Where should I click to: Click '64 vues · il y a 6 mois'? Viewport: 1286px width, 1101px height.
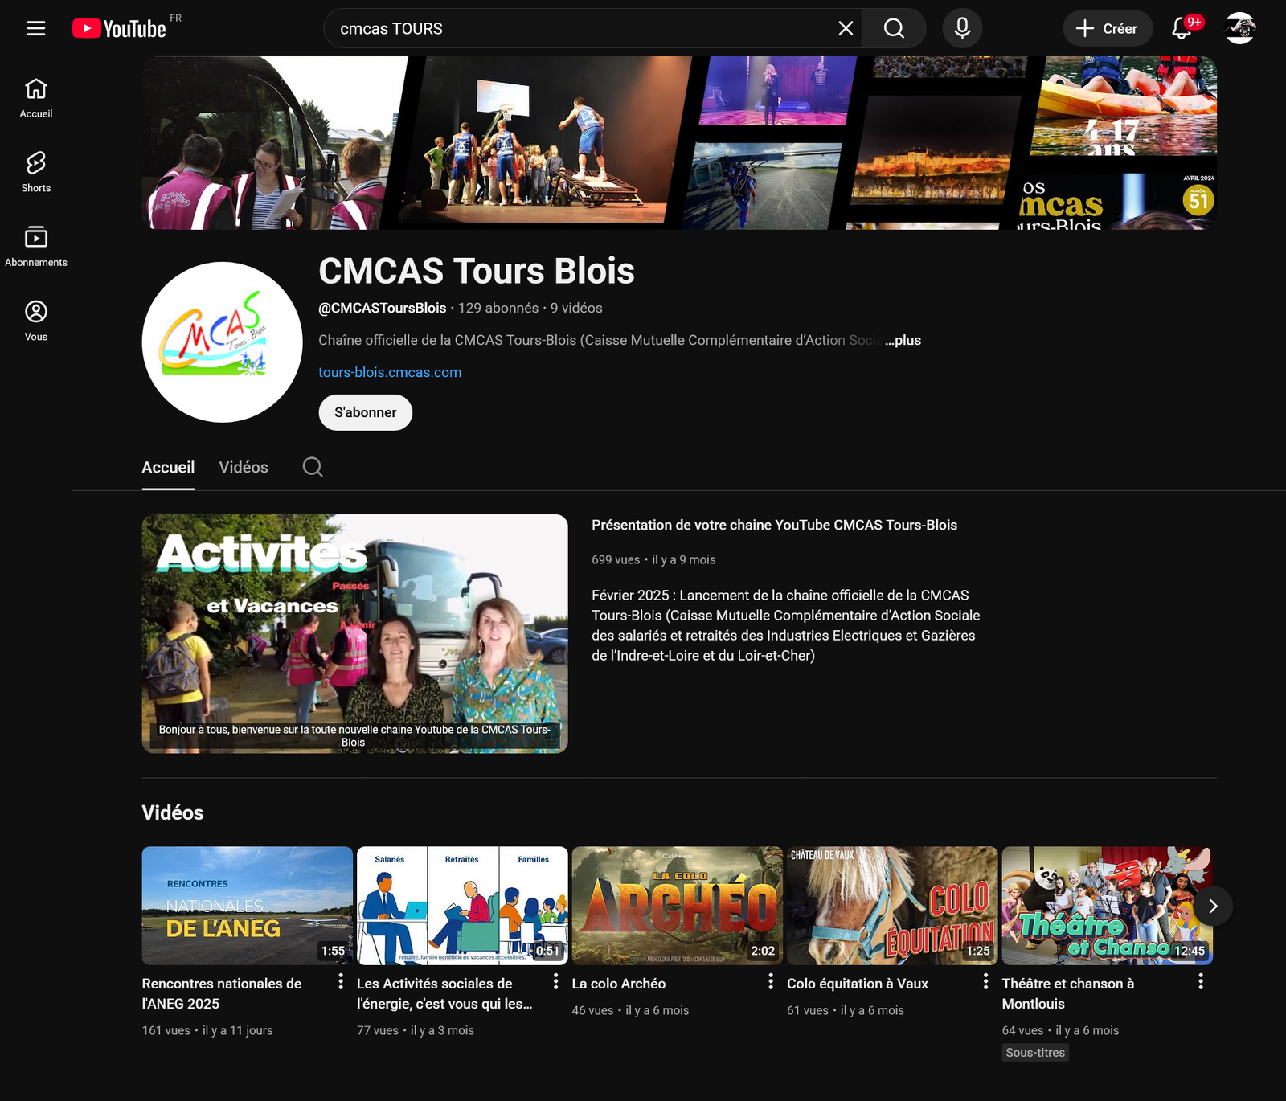click(x=1060, y=1030)
